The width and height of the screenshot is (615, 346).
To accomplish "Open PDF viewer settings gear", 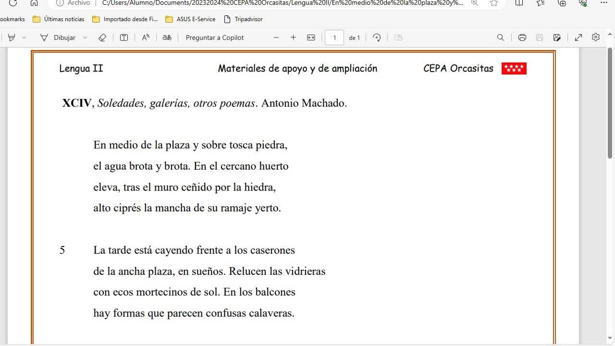I will pyautogui.click(x=596, y=37).
